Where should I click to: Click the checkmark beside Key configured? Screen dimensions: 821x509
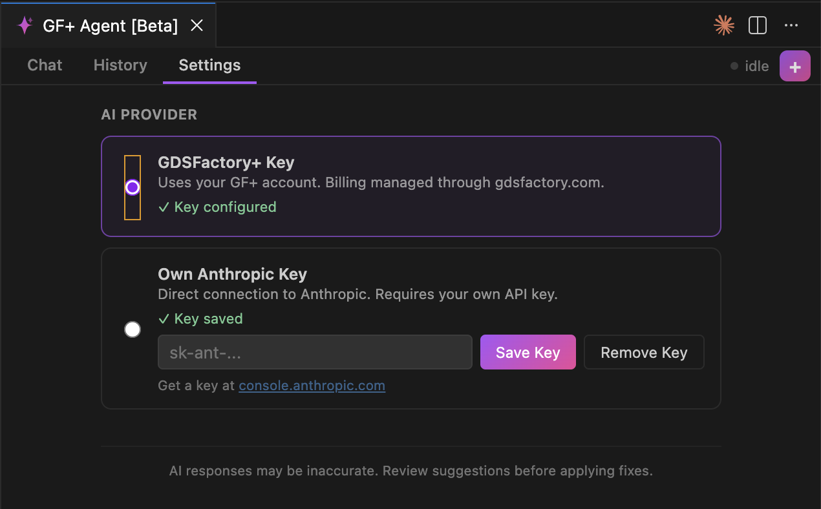(163, 207)
